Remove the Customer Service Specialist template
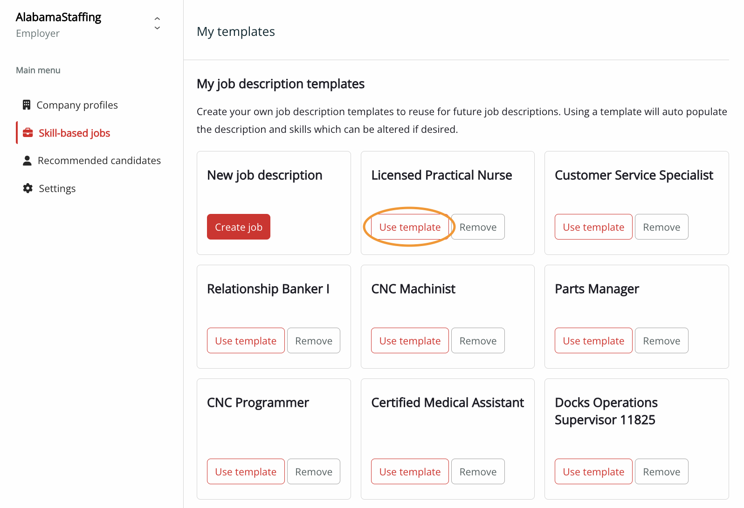The width and height of the screenshot is (744, 508). (661, 227)
